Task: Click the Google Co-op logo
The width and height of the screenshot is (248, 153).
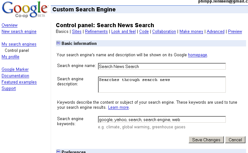Action: pyautogui.click(x=25, y=10)
